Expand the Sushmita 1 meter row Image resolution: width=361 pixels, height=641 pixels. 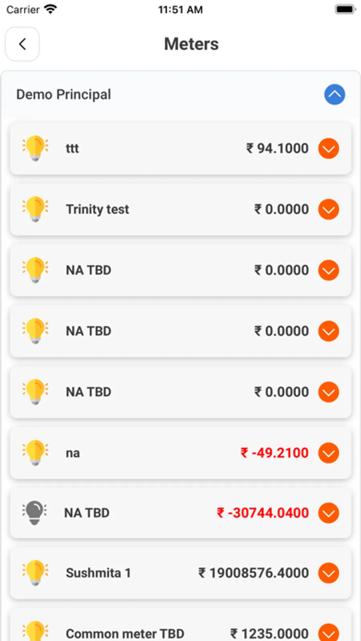pyautogui.click(x=329, y=573)
